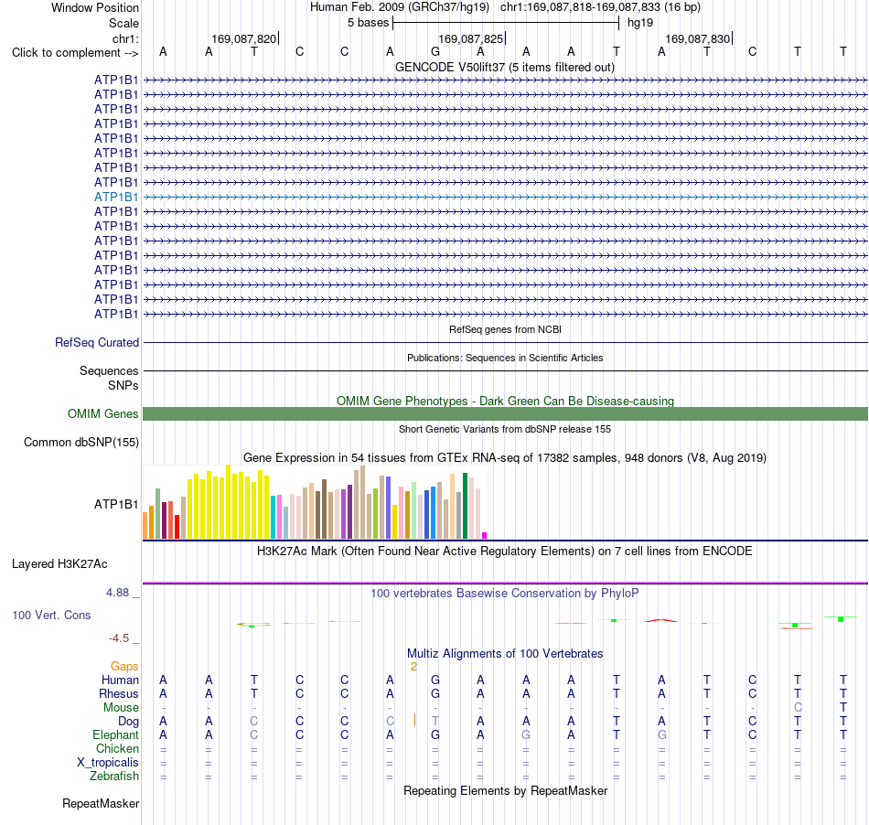Viewport: 869px width, 825px height.
Task: Click the Human species label
Action: pyautogui.click(x=120, y=680)
